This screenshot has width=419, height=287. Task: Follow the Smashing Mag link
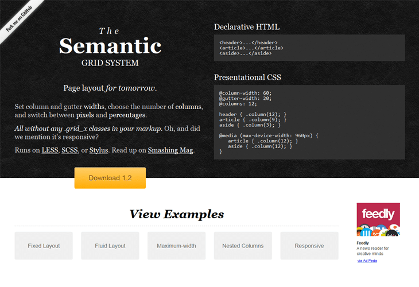pos(170,150)
